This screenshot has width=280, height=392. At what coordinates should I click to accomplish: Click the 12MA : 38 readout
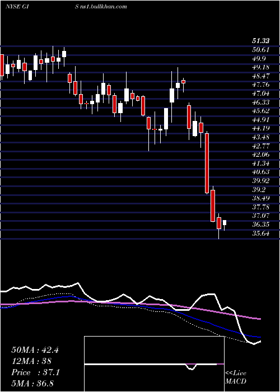pyautogui.click(x=31, y=361)
